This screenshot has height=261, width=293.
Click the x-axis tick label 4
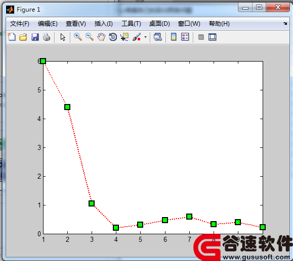[x=116, y=239]
